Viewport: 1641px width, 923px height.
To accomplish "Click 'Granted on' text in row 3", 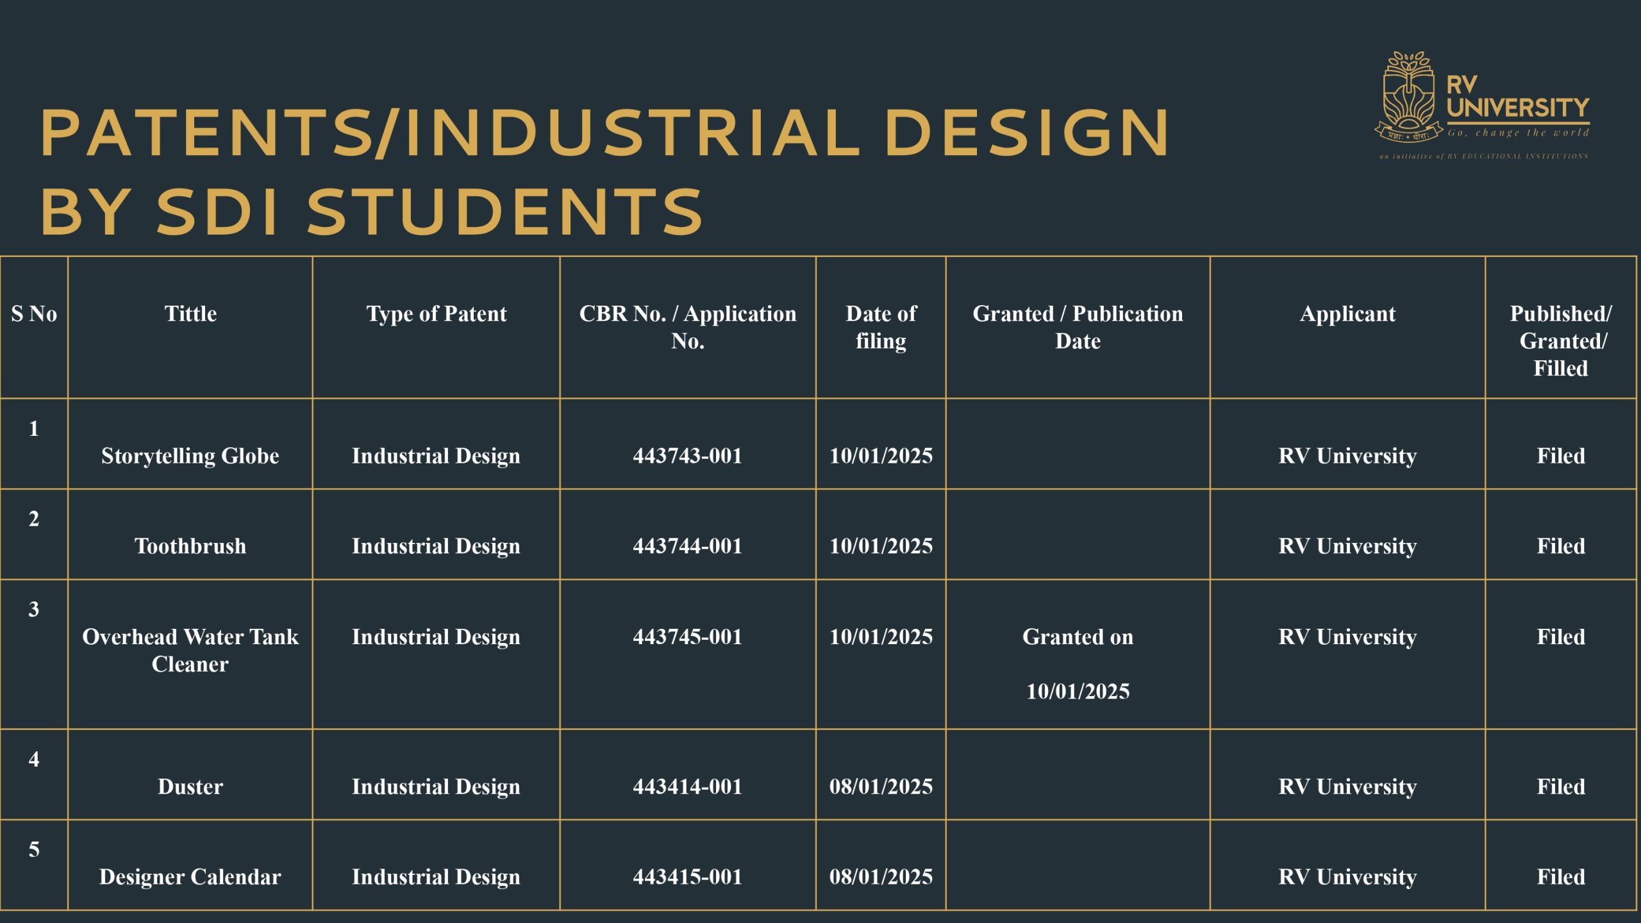I will tap(1078, 636).
